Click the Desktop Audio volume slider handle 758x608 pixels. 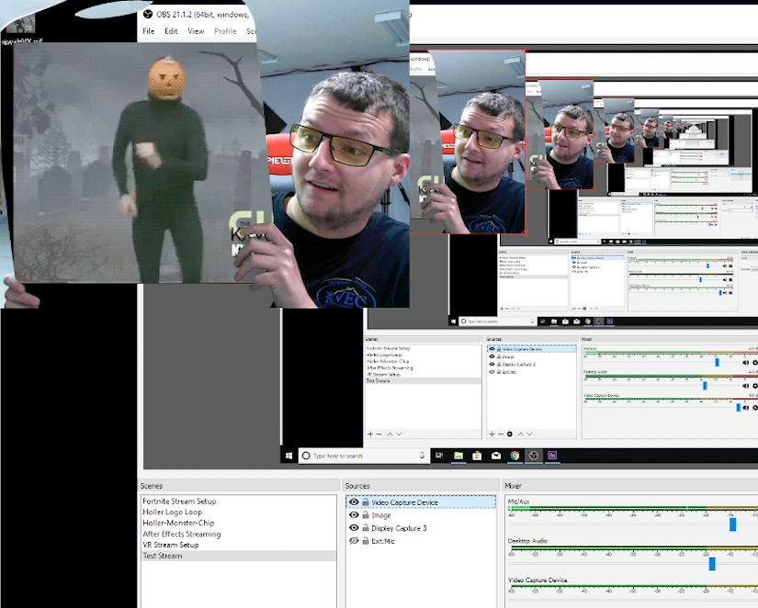click(711, 563)
